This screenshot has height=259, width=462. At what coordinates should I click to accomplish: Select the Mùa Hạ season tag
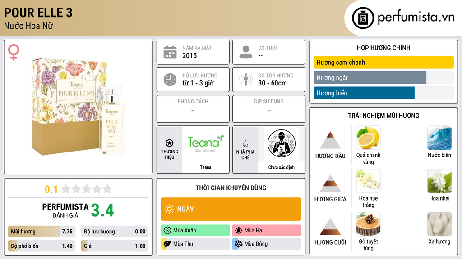click(267, 231)
